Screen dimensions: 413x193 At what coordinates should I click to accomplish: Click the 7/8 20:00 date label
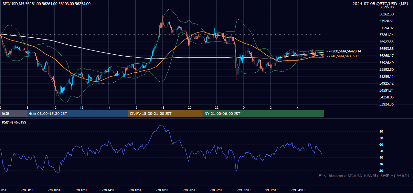pyautogui.click(x=189, y=190)
